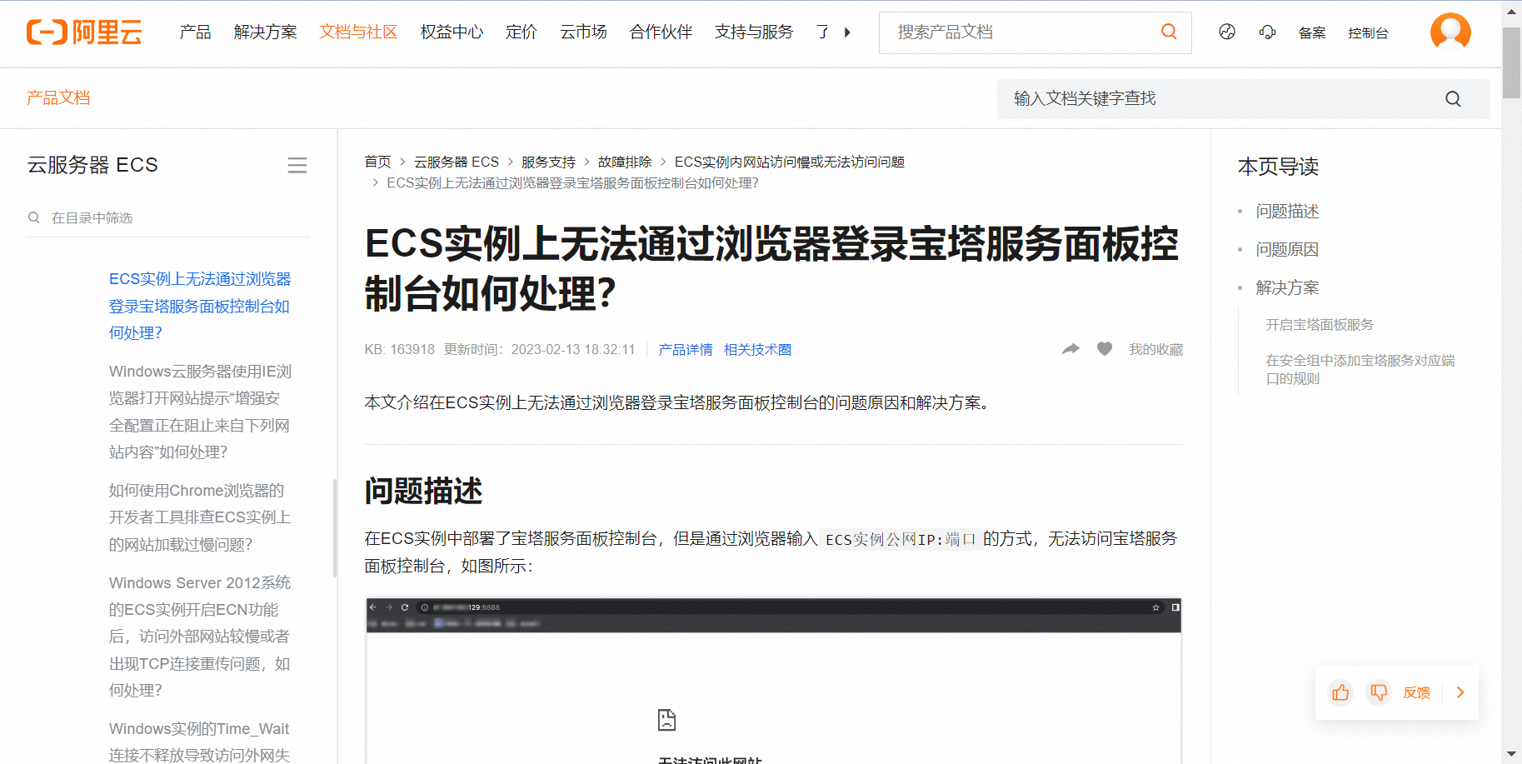The width and height of the screenshot is (1522, 764).
Task: Select sidebar item ECS实例上无法通过浏览器登录宝塔服务面板
Action: [x=200, y=306]
